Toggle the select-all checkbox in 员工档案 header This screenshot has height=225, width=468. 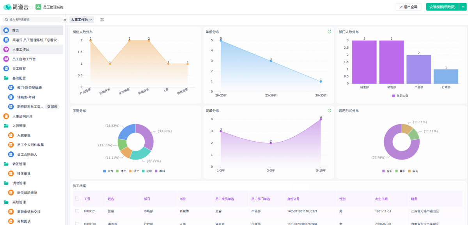tap(77, 199)
